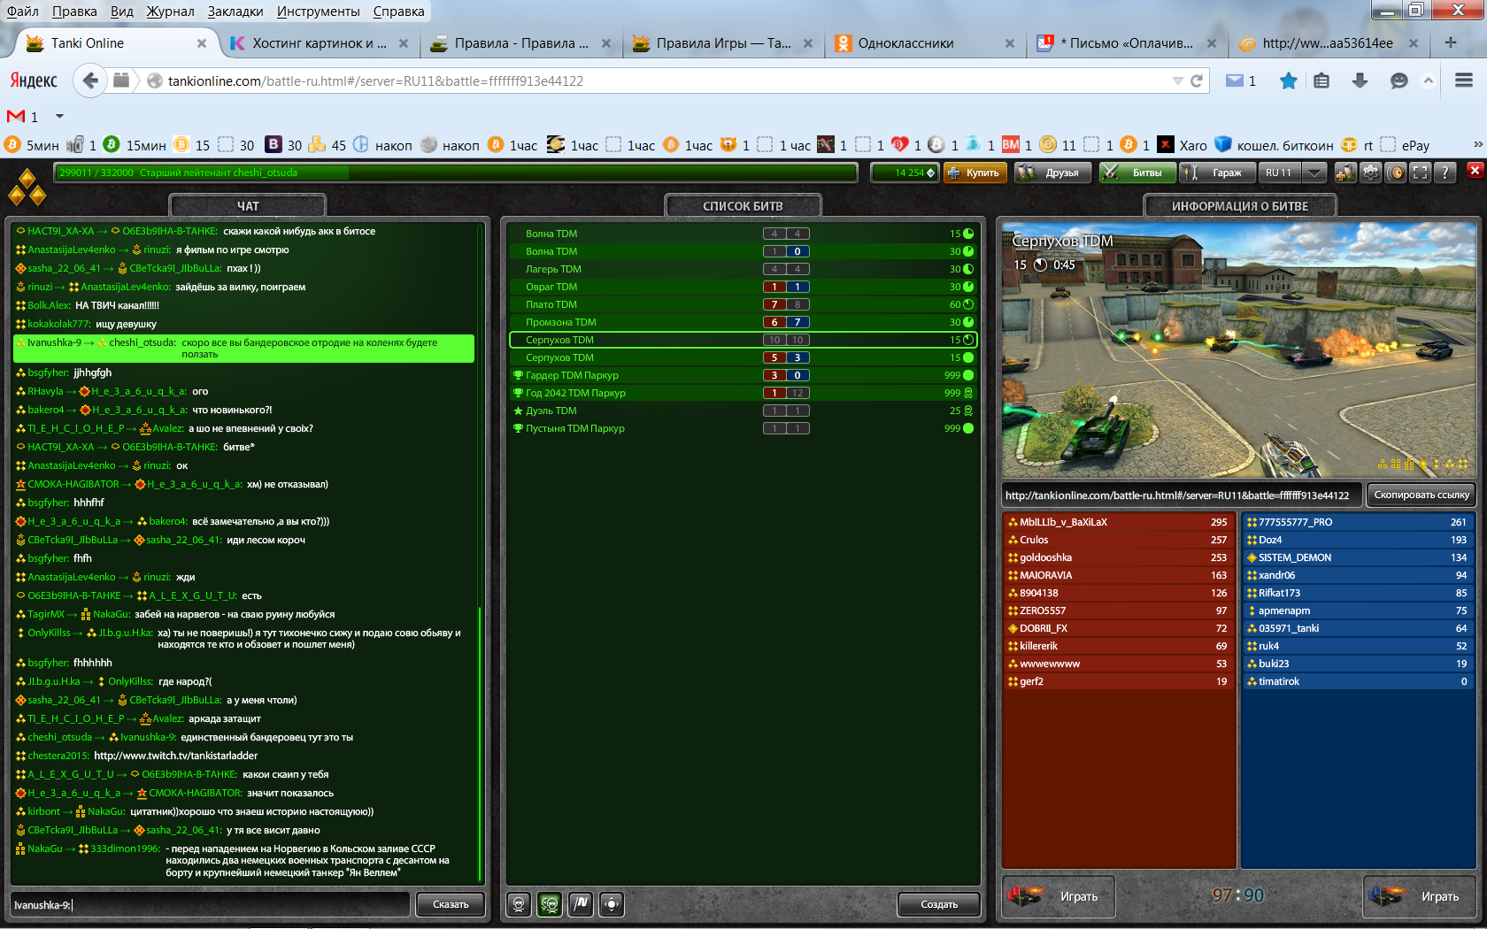Join the blue team via Играть
The width and height of the screenshot is (1487, 929).
pos(1420,896)
